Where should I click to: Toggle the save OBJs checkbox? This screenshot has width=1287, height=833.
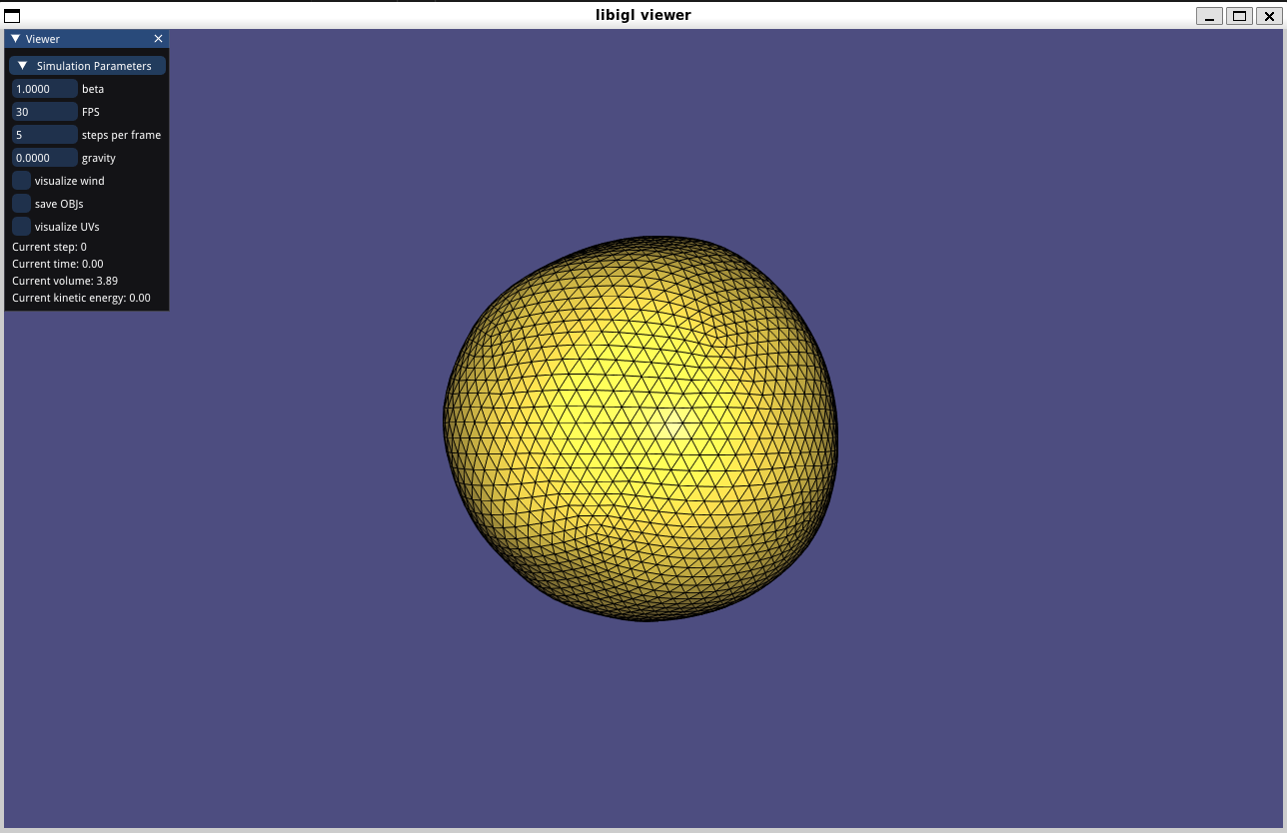click(21, 204)
